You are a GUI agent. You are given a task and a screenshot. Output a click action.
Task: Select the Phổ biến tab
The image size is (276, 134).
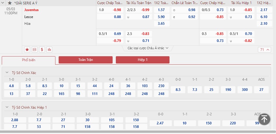[29, 60]
